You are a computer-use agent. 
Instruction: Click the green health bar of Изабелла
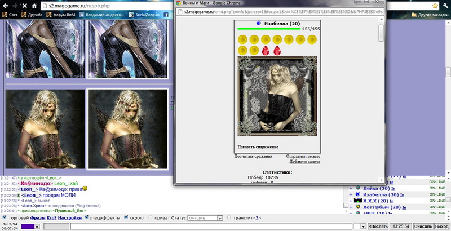tap(269, 28)
